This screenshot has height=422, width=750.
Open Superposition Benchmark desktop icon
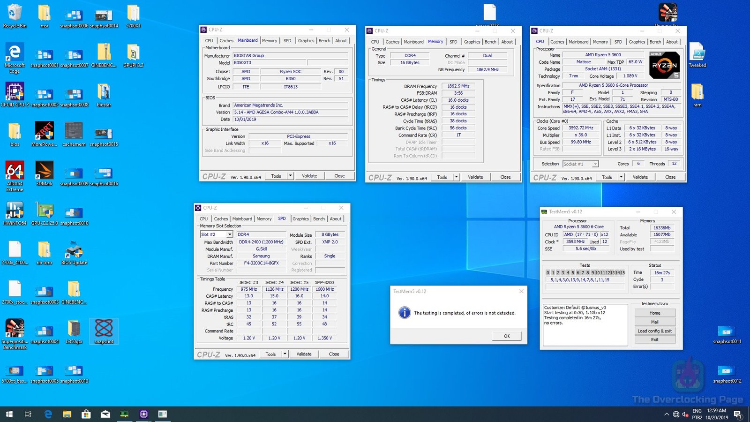15,329
